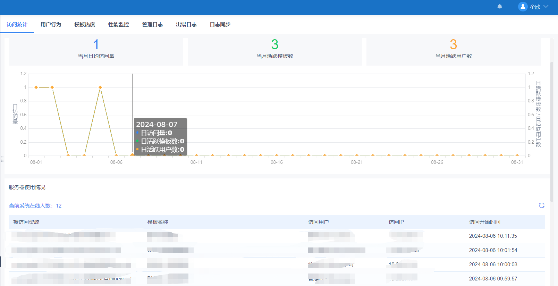The height and width of the screenshot is (286, 558).
Task: Click the 模板名称 column header
Action: click(158, 222)
